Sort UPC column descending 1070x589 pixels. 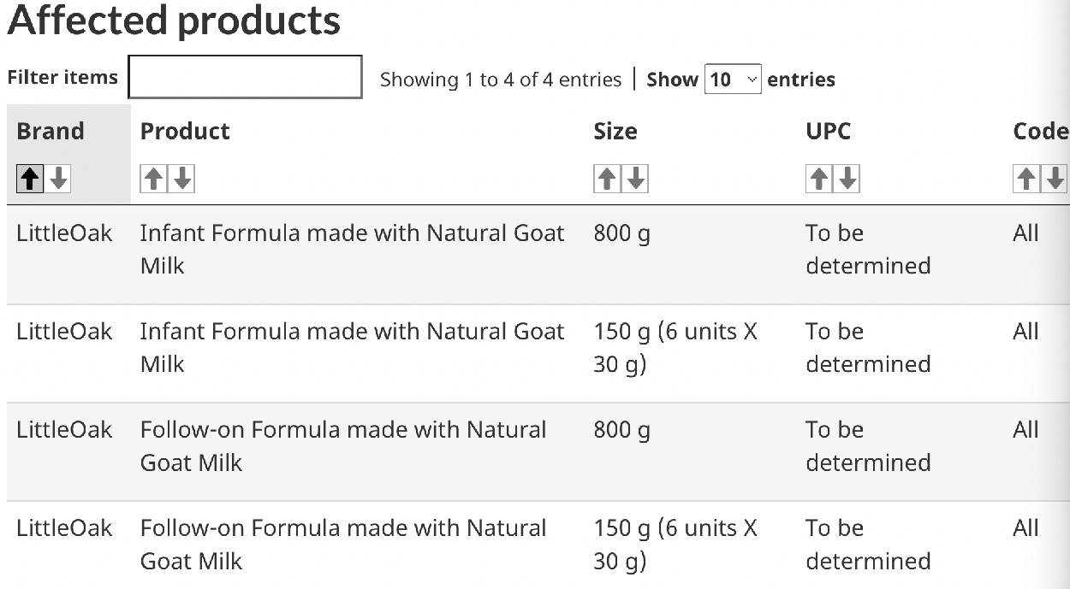tap(847, 179)
